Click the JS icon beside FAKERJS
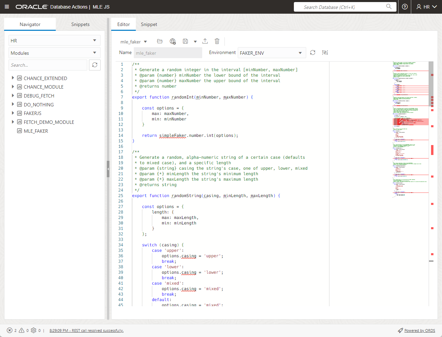Screen dimensions: 442x337 (19, 113)
